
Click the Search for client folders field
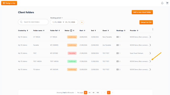coord(33,22)
